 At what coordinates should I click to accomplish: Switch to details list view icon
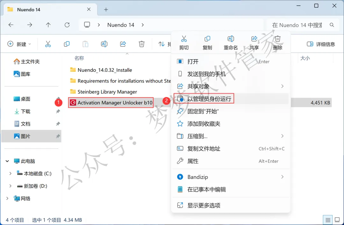[328, 220]
